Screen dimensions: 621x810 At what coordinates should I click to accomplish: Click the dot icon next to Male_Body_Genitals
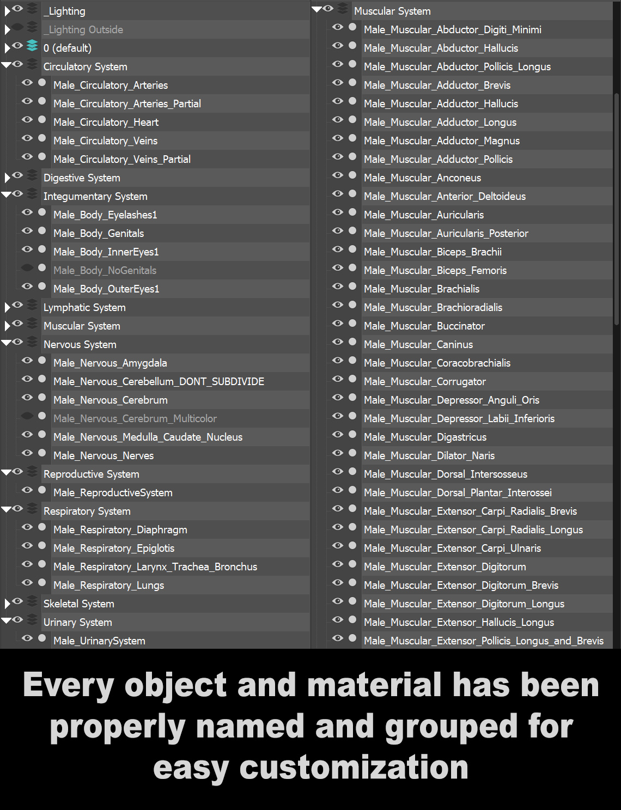coord(42,231)
